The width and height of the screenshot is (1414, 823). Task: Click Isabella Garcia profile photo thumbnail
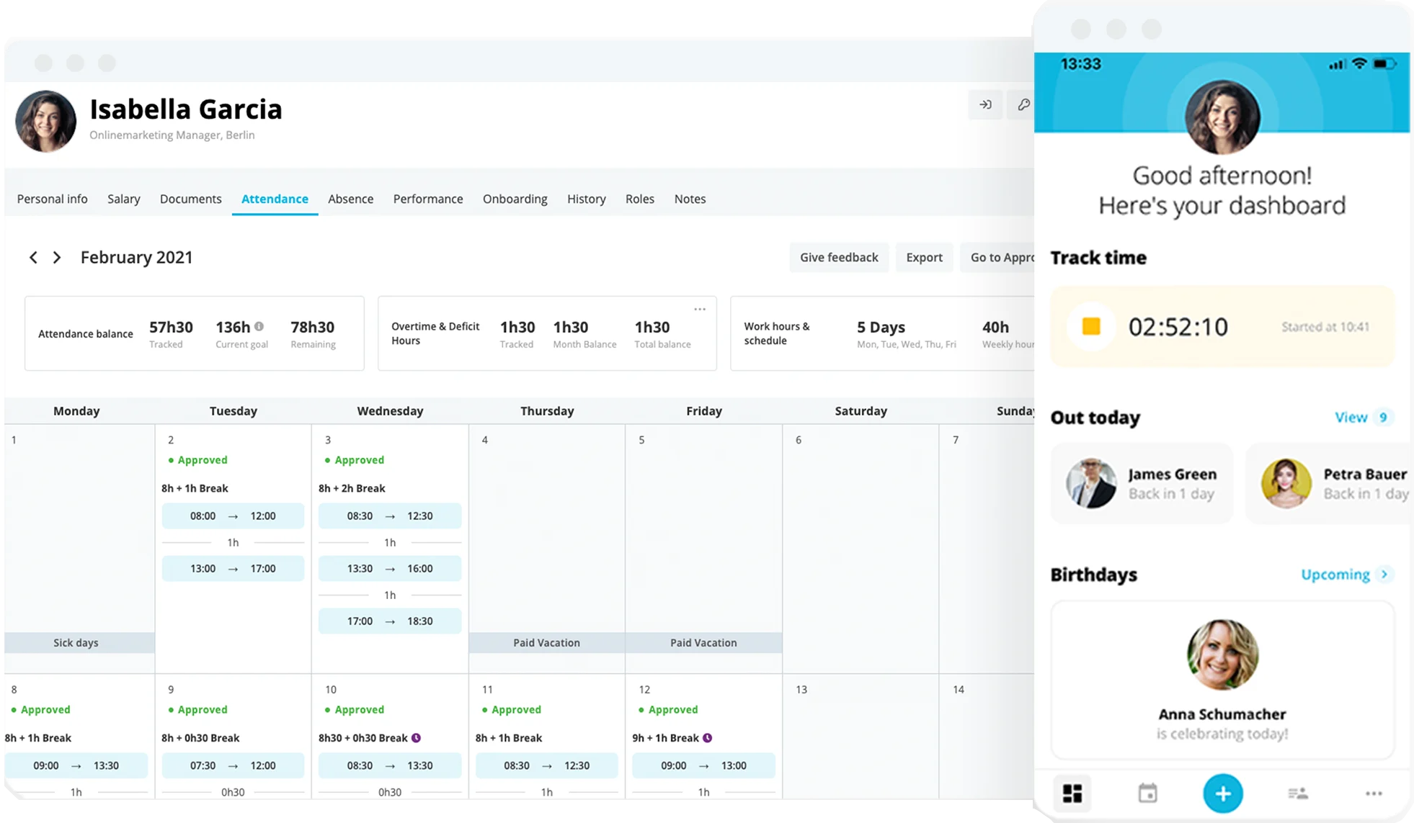(x=46, y=120)
